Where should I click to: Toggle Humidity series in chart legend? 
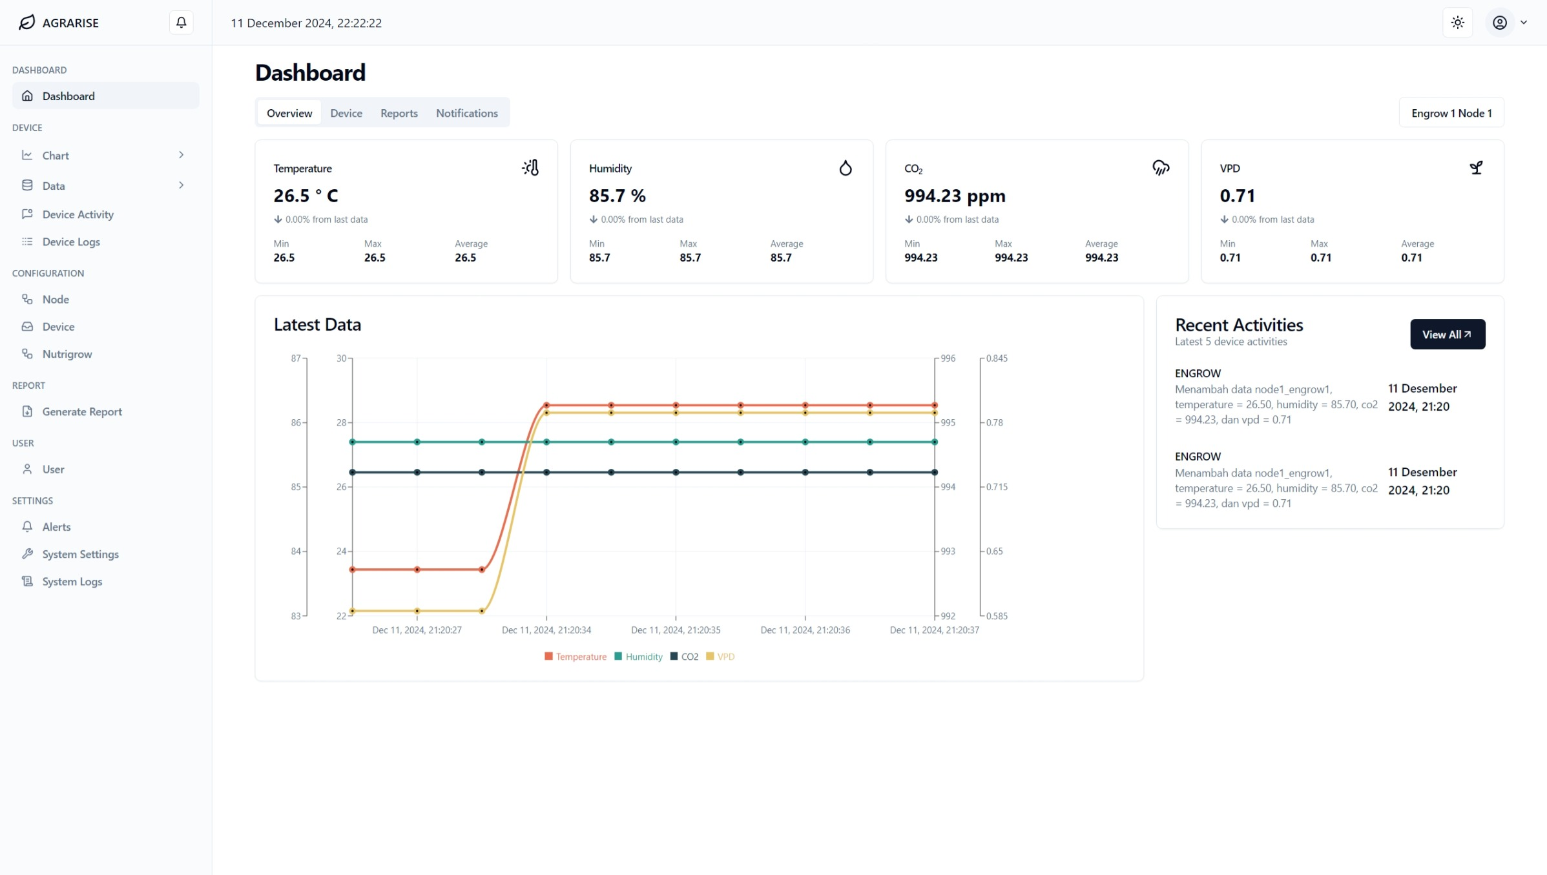pyautogui.click(x=638, y=657)
